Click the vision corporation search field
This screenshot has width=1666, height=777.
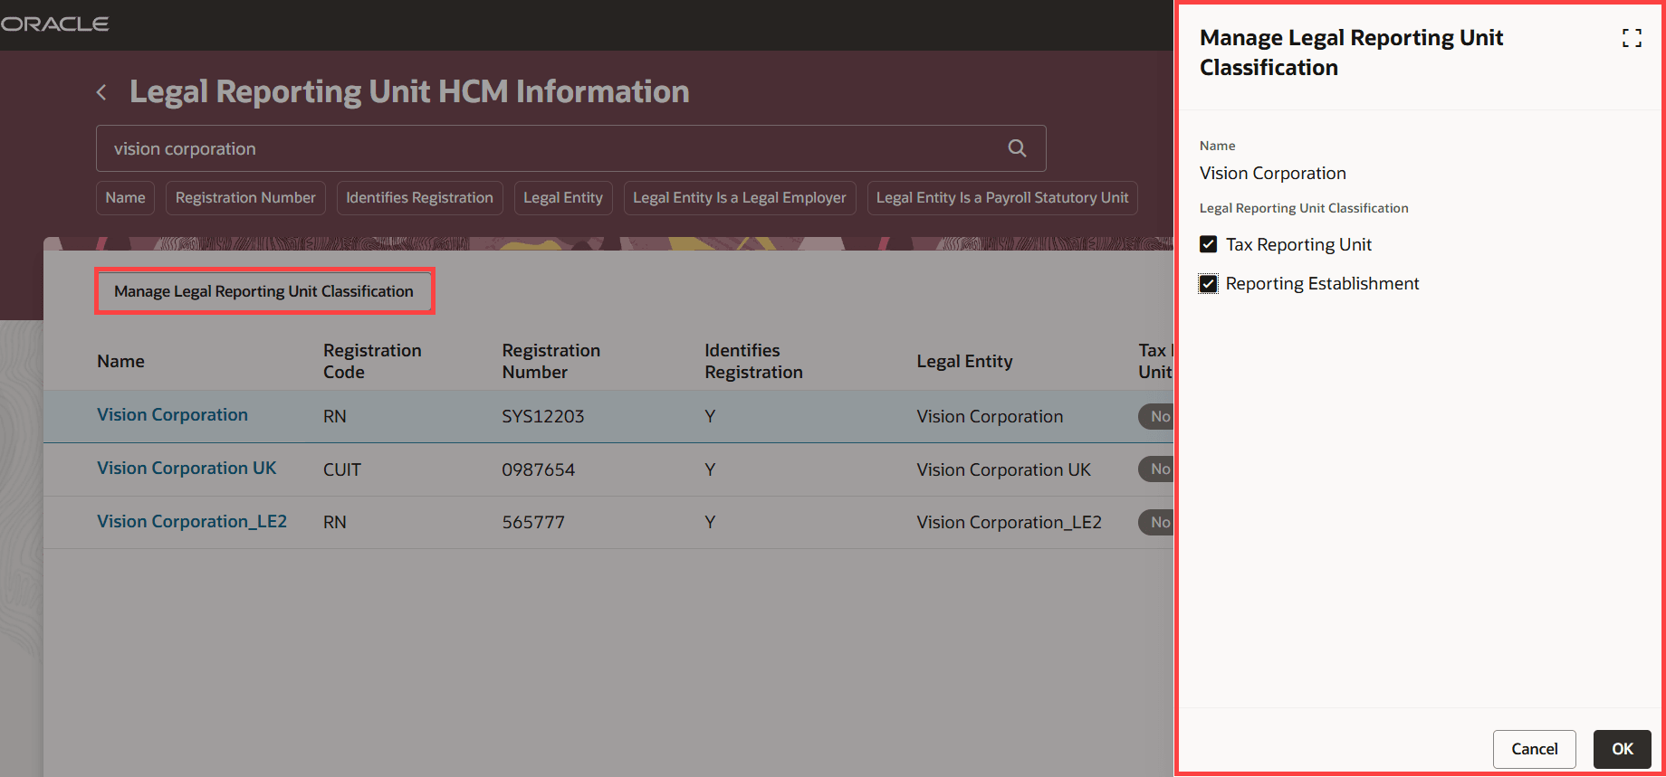tap(570, 148)
